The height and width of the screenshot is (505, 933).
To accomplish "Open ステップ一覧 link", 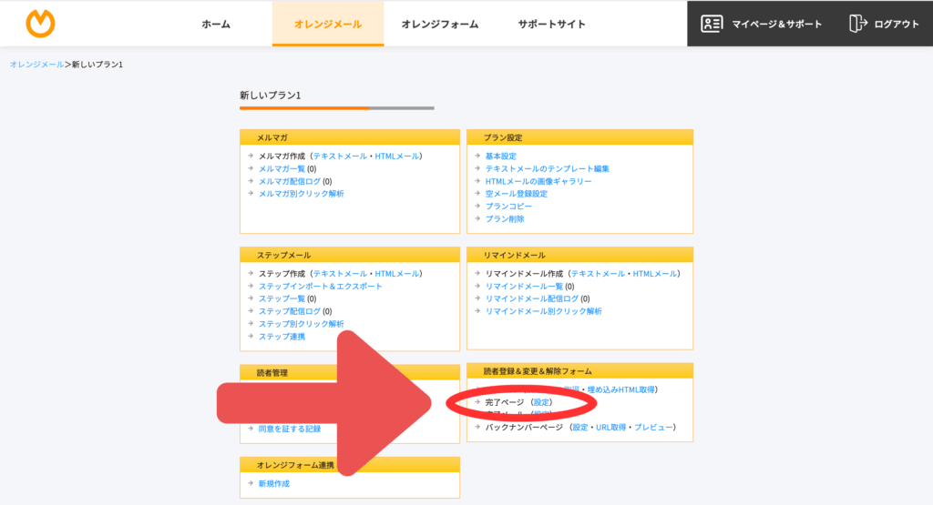I will 282,298.
